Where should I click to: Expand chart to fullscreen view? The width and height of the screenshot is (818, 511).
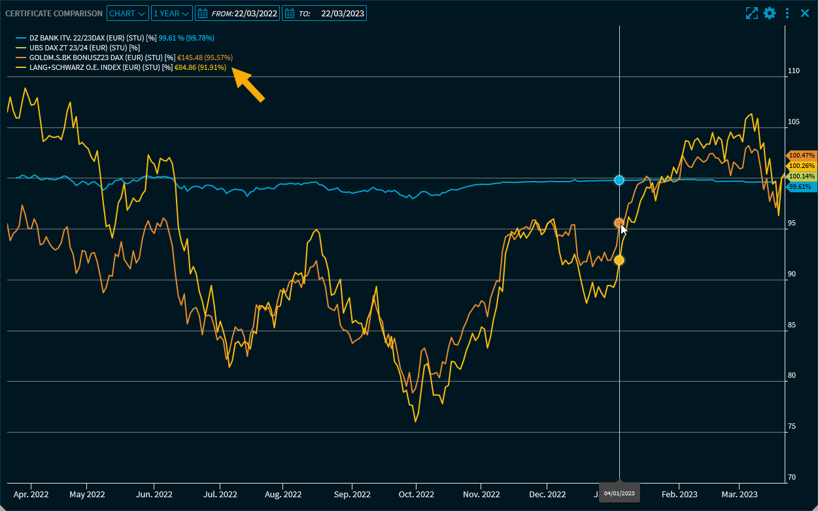tap(751, 13)
